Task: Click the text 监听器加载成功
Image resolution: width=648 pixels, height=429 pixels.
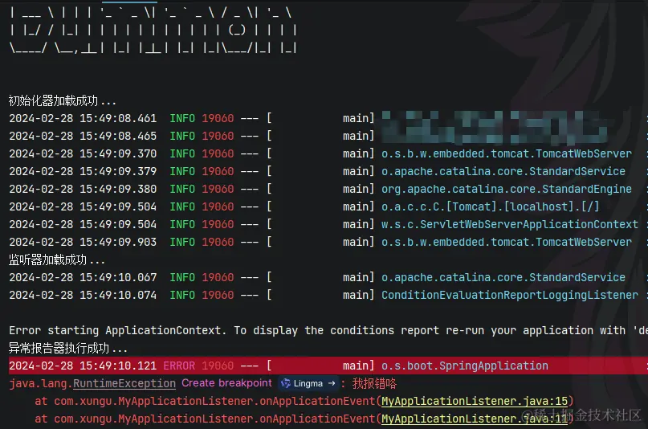Action: (x=48, y=259)
